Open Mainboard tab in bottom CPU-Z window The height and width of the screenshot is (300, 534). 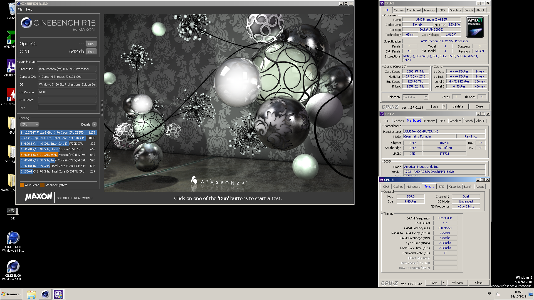tap(413, 187)
